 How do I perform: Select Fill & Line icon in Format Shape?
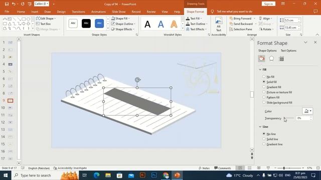pos(261,58)
